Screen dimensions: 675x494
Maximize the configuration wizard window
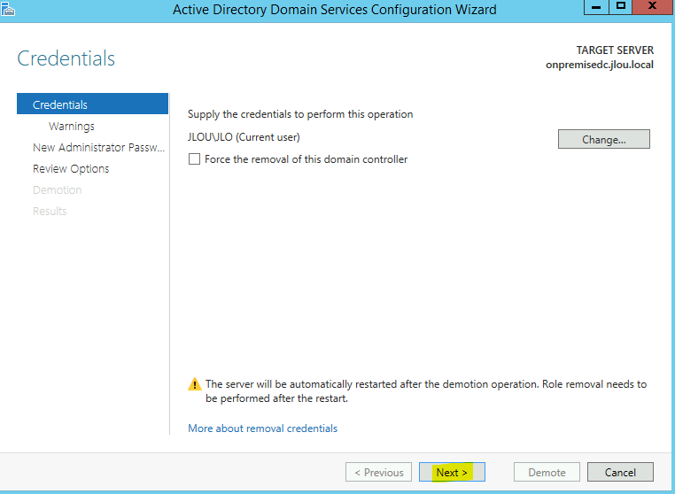(620, 7)
